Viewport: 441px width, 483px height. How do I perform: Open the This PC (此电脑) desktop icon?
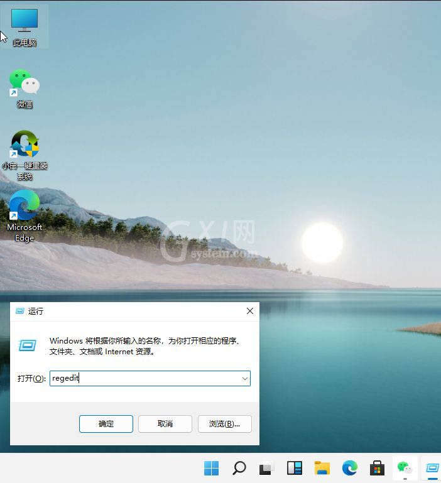[24, 27]
